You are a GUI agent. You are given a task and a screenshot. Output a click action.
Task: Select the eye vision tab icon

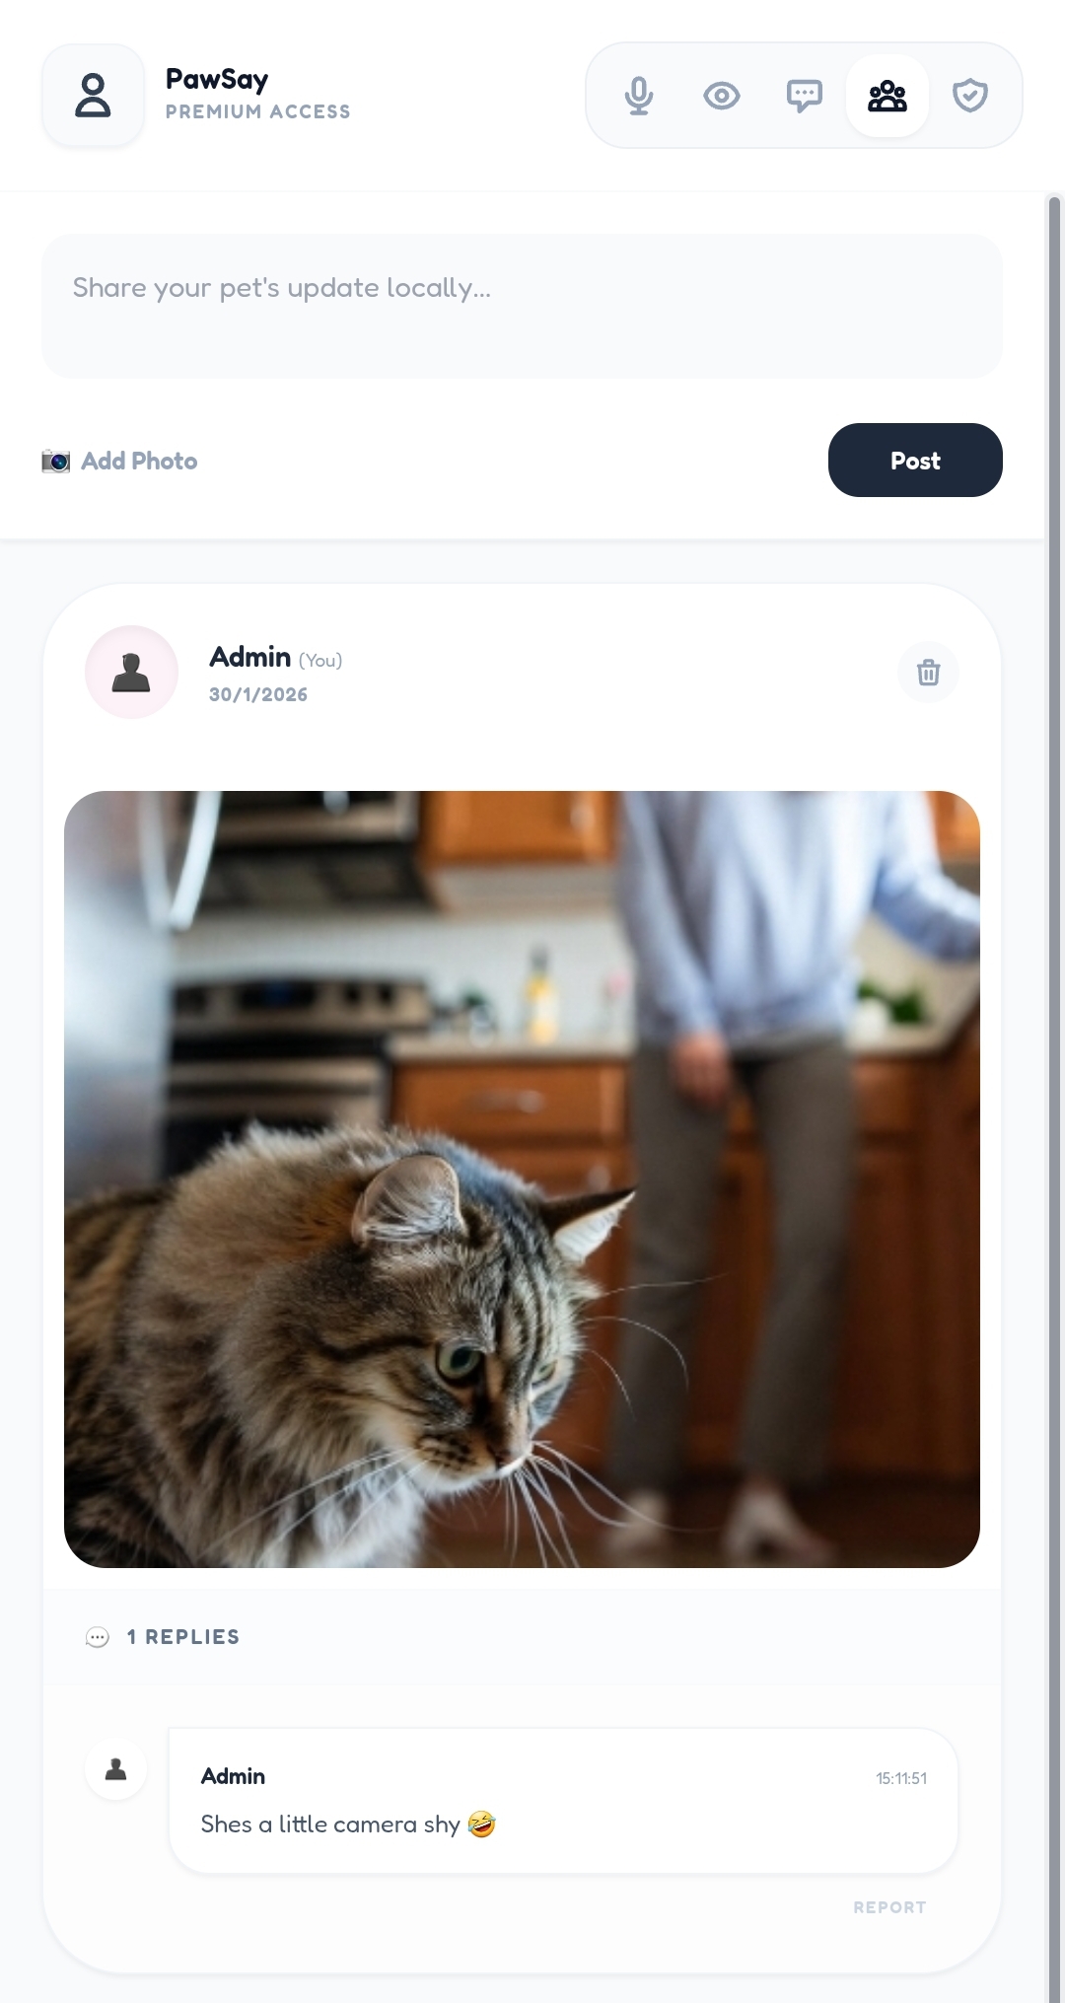coord(722,96)
